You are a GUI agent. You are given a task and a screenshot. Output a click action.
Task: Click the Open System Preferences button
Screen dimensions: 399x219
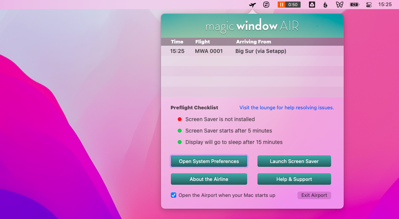(209, 161)
